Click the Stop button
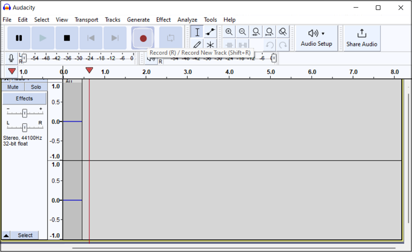This screenshot has width=412, height=252. (67, 38)
